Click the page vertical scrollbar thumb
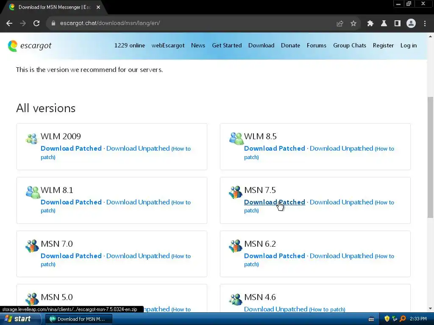Screen dimensions: 434x325 (x=431, y=157)
